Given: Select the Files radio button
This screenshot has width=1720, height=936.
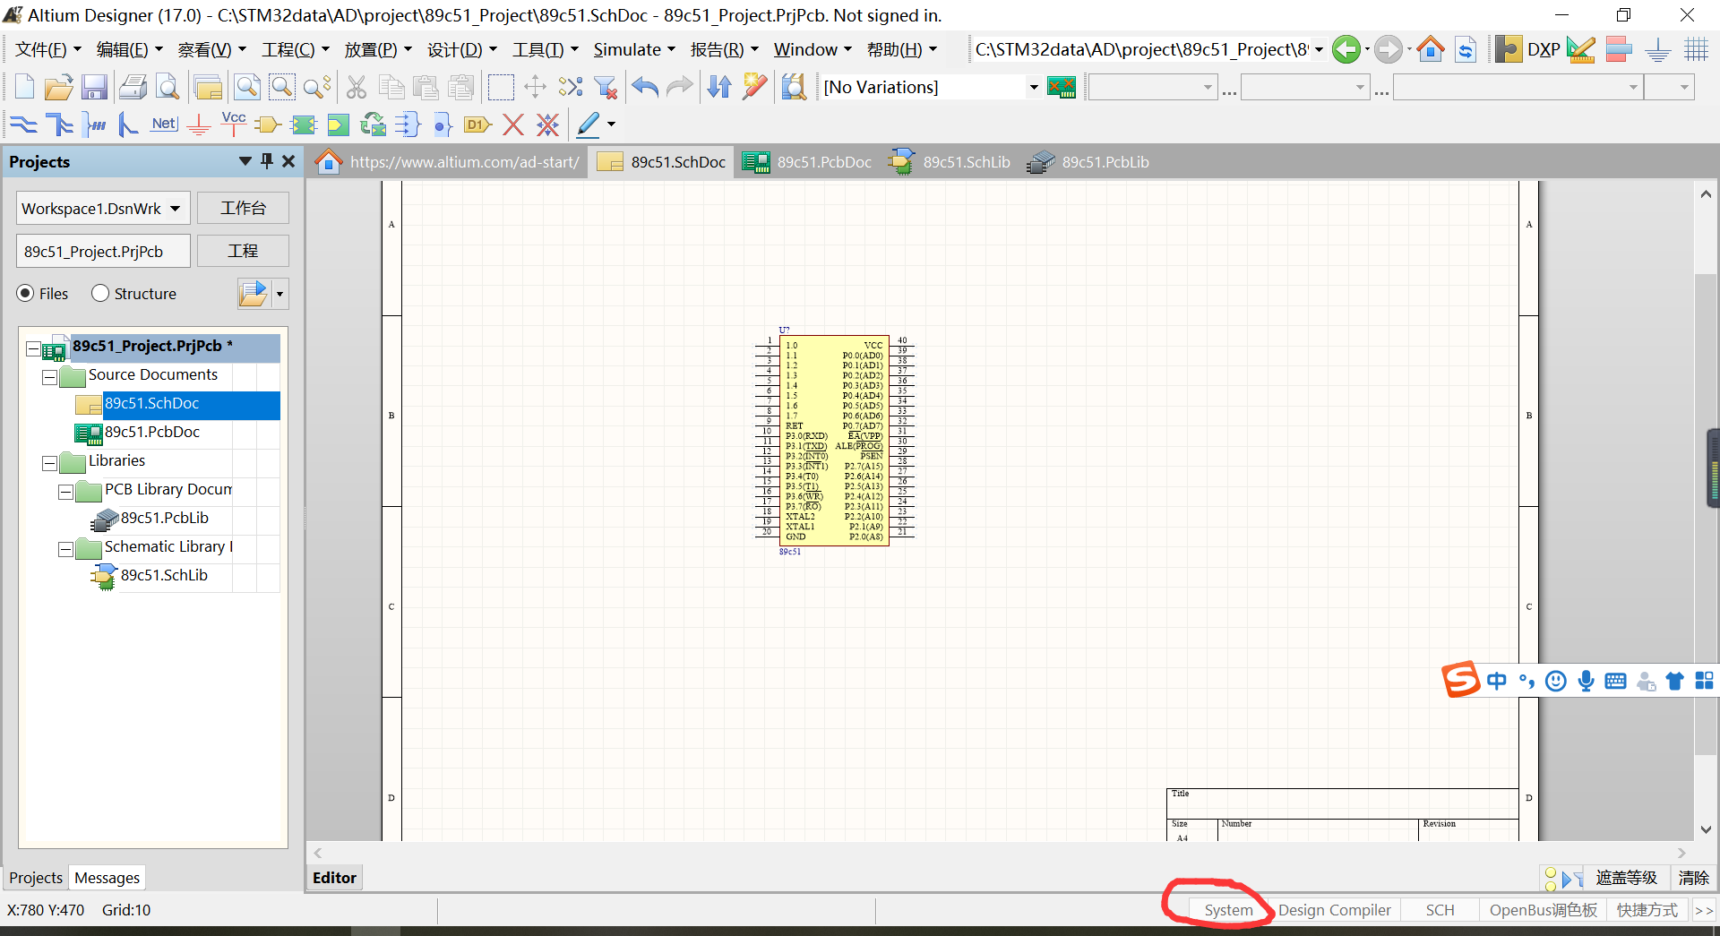Looking at the screenshot, I should [x=26, y=294].
